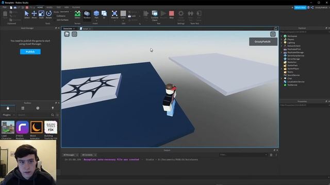The height and width of the screenshot is (185, 330).
Task: Expand the Chat node
Action: tap(282, 79)
